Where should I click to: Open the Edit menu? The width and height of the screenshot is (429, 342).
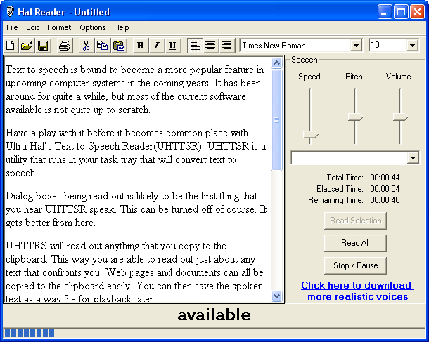(32, 27)
